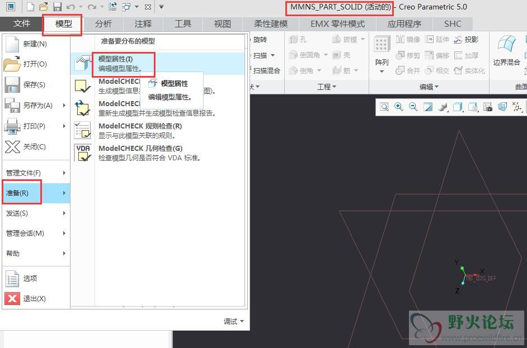Open Print (打印) submenu
The height and width of the screenshot is (348, 527).
tap(36, 126)
